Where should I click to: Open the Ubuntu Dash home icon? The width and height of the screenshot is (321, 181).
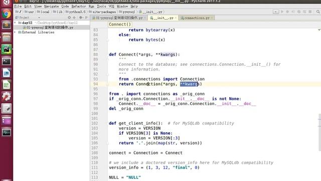(x=7, y=2)
